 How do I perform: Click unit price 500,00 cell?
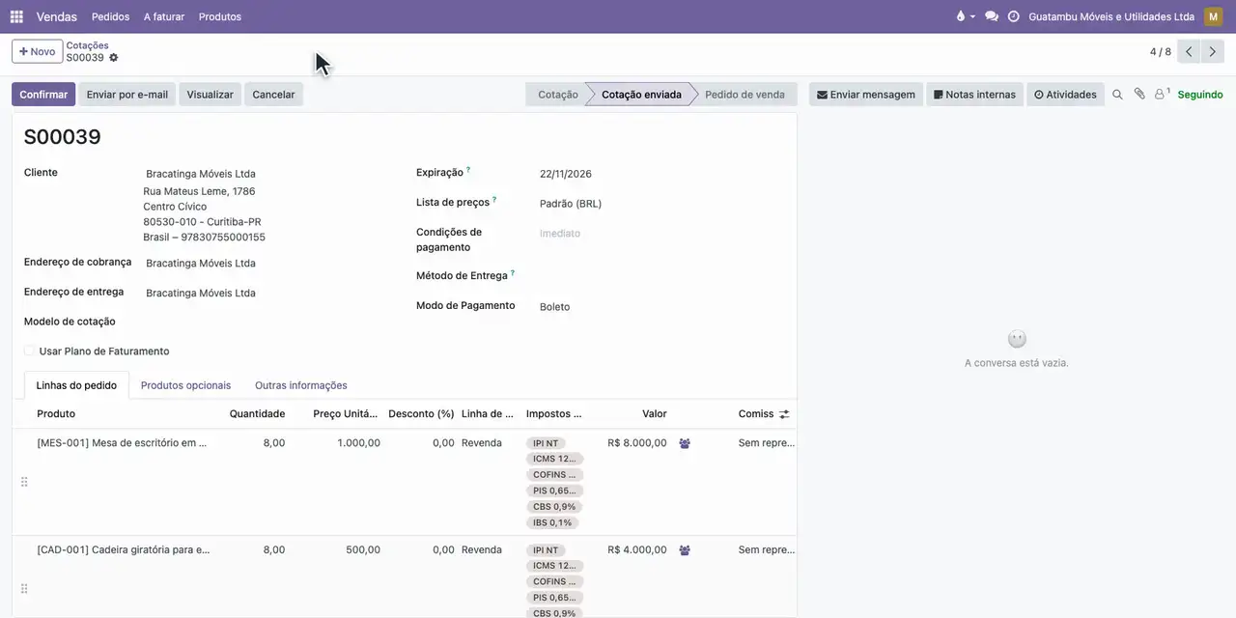coord(364,550)
